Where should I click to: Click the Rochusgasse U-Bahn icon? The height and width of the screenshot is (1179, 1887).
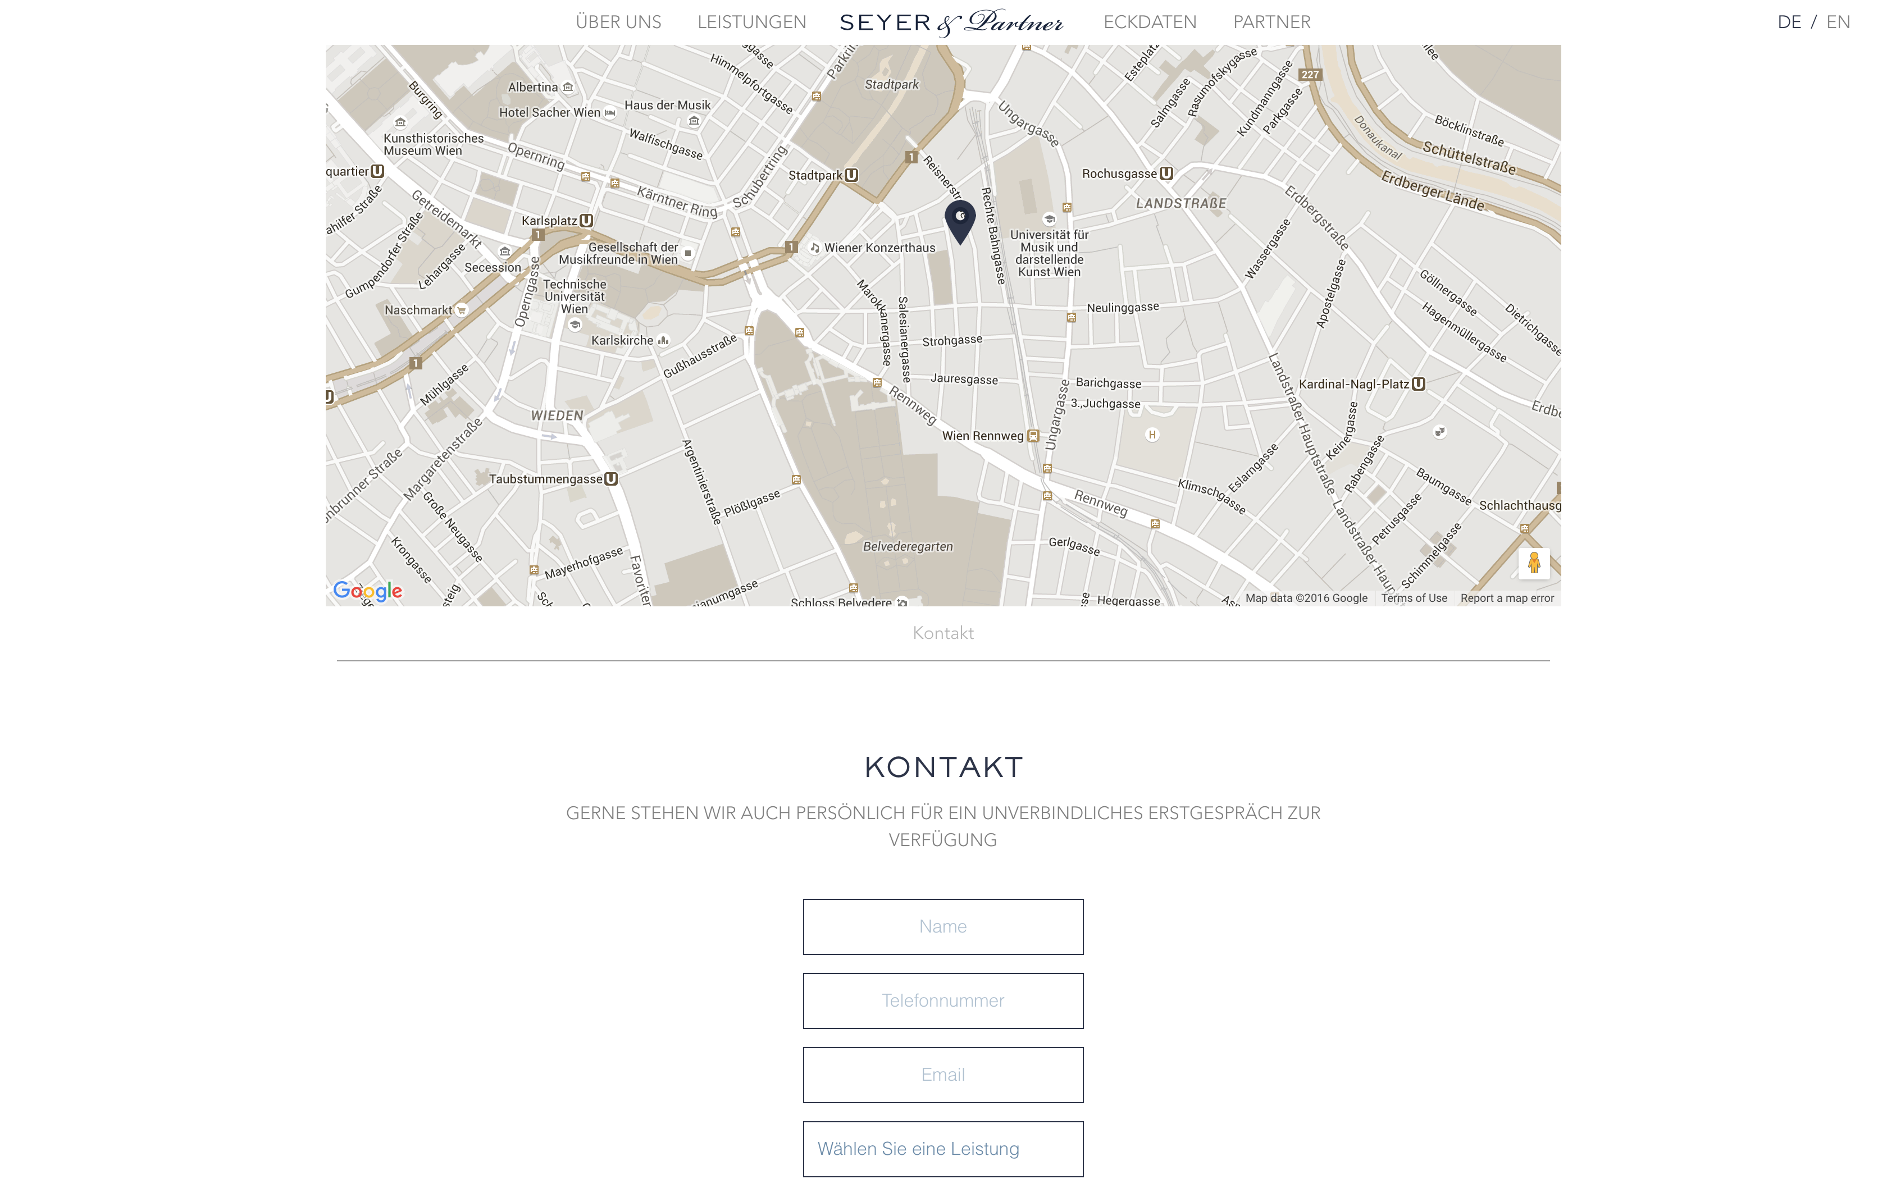pyautogui.click(x=1166, y=174)
